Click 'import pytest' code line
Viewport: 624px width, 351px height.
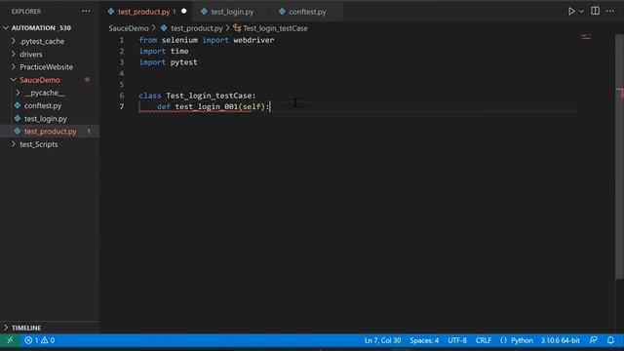point(168,62)
